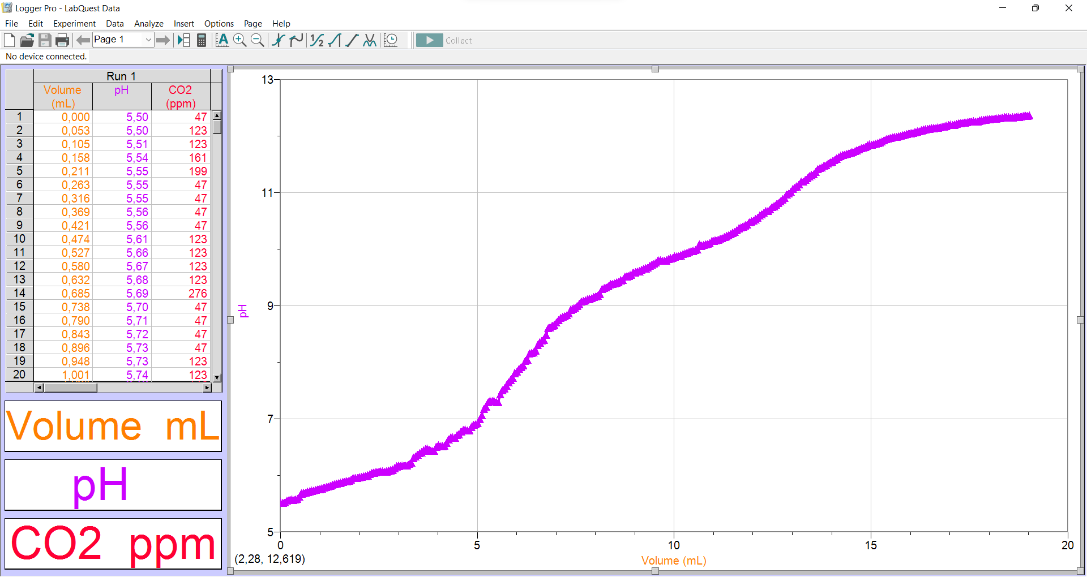Screen dimensions: 1087x577
Task: Open the Experiment menu
Action: point(74,24)
